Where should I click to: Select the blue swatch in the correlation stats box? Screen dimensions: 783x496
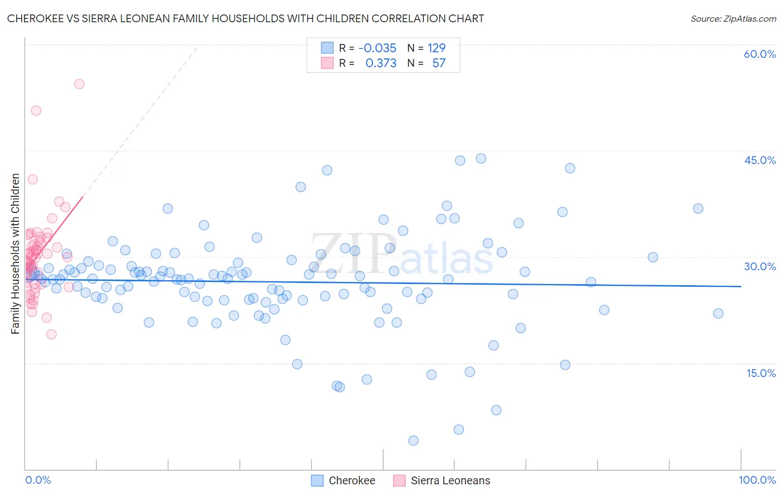(x=327, y=48)
